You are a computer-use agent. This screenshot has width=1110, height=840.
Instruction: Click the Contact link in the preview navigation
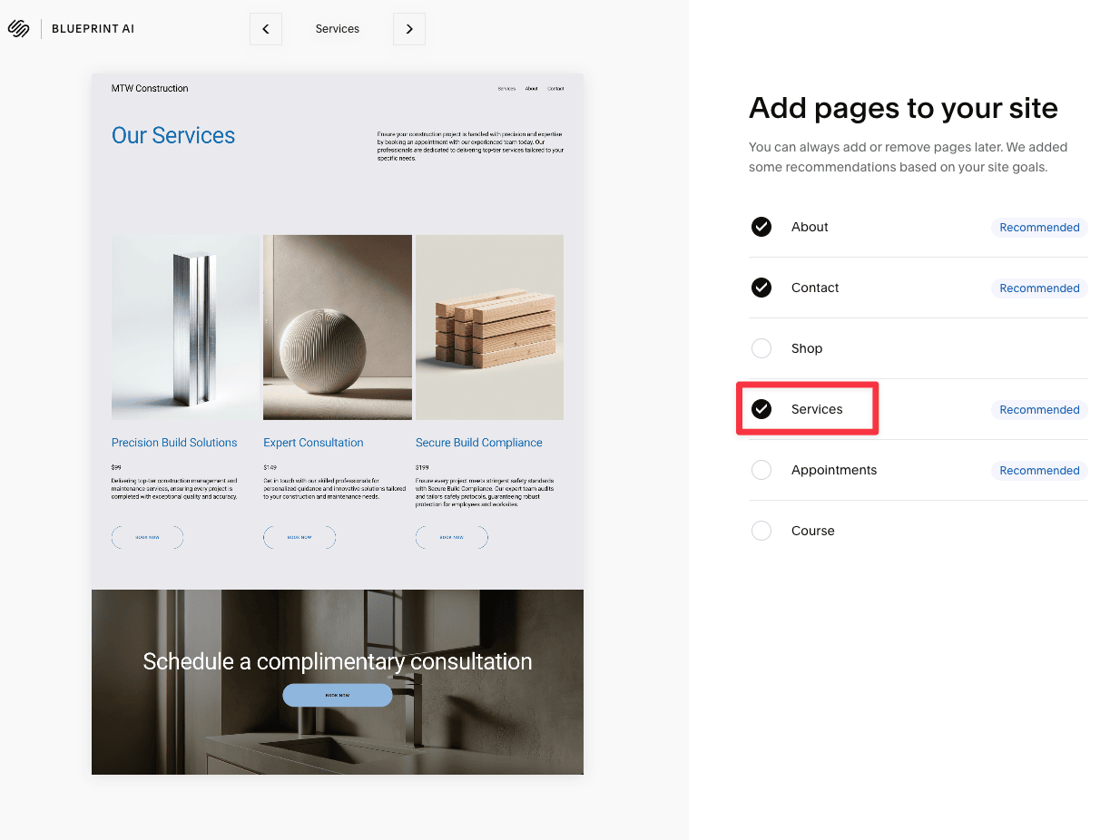(x=555, y=88)
